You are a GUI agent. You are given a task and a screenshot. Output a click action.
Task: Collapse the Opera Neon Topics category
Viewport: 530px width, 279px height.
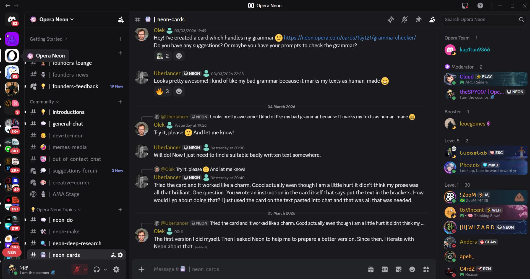click(56, 210)
